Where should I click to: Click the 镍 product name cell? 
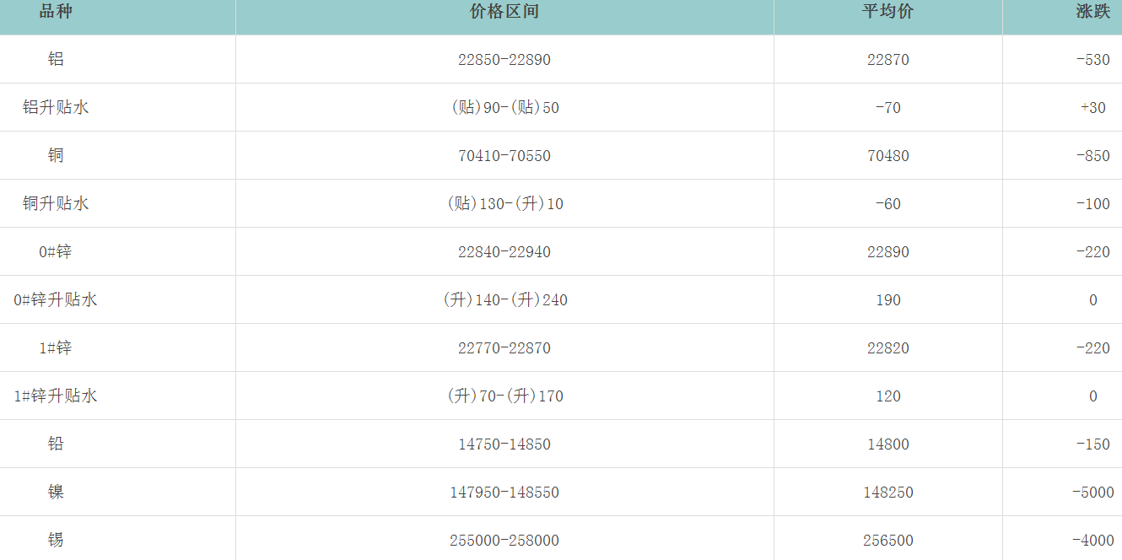click(x=56, y=493)
